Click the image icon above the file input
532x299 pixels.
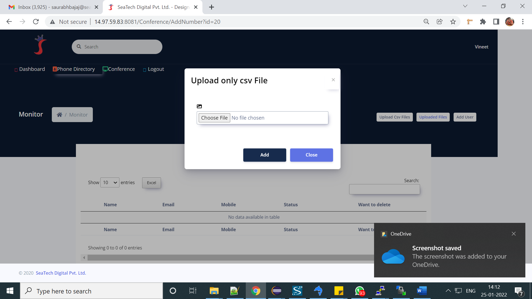[x=199, y=106]
